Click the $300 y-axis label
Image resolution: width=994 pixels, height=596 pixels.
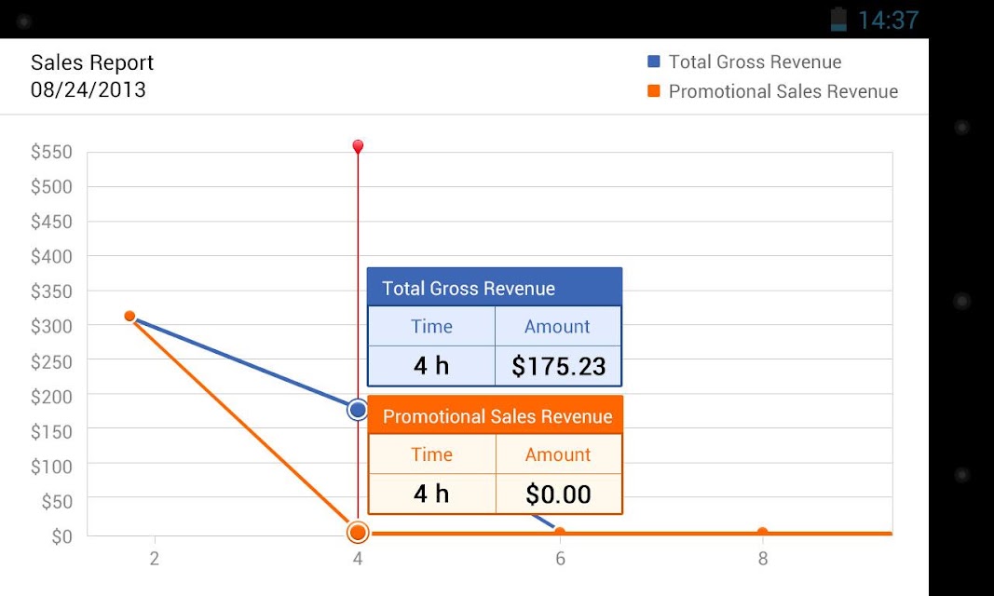[x=51, y=326]
